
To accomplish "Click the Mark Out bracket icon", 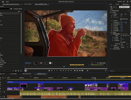I will pos(57,70).
